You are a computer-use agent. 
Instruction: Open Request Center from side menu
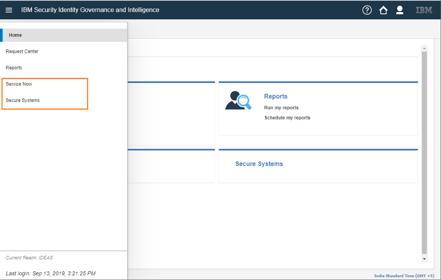(22, 51)
